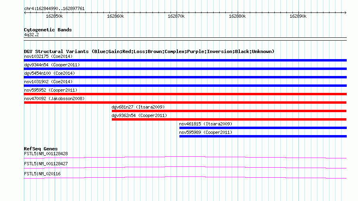This screenshot has width=358, height=201.
Task: Click the chr4:162844990..162897761 coordinate label
Action: pyautogui.click(x=54, y=8)
